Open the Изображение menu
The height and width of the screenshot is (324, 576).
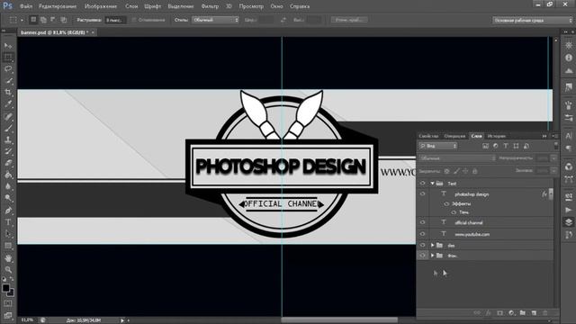[x=101, y=6]
